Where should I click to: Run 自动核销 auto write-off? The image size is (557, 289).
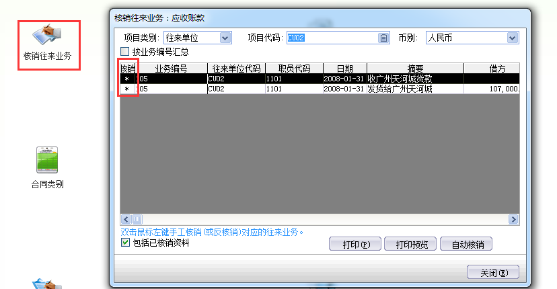tap(466, 244)
